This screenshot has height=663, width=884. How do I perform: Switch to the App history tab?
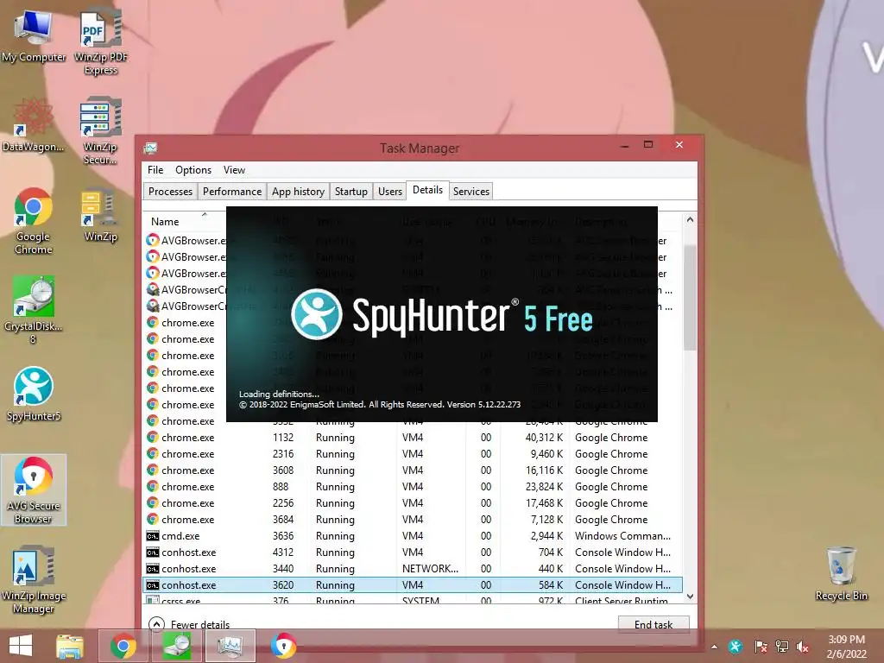(x=298, y=192)
